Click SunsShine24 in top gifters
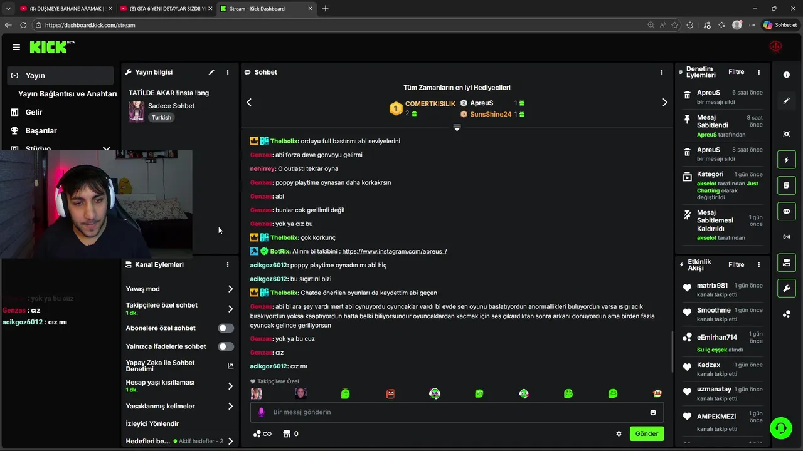Screen dimensions: 803x451 pos(491,115)
